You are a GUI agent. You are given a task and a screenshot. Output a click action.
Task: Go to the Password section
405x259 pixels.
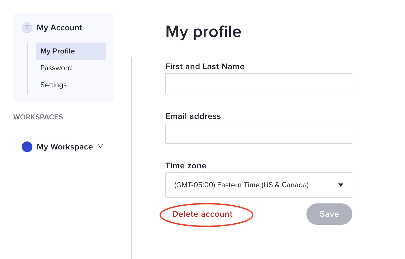(x=56, y=68)
